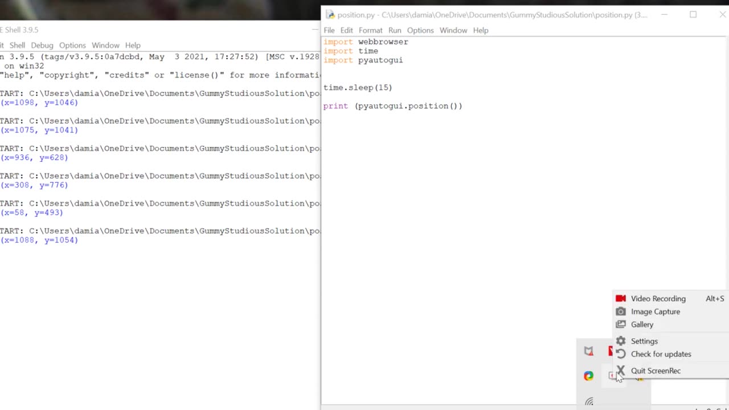Open Window menu in IDLE Shell window
729x410 pixels.
pos(105,45)
